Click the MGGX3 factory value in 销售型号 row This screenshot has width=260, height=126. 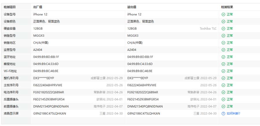click(x=39, y=36)
